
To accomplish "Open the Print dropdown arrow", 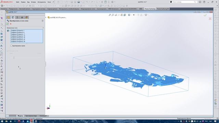I will coord(81,2).
